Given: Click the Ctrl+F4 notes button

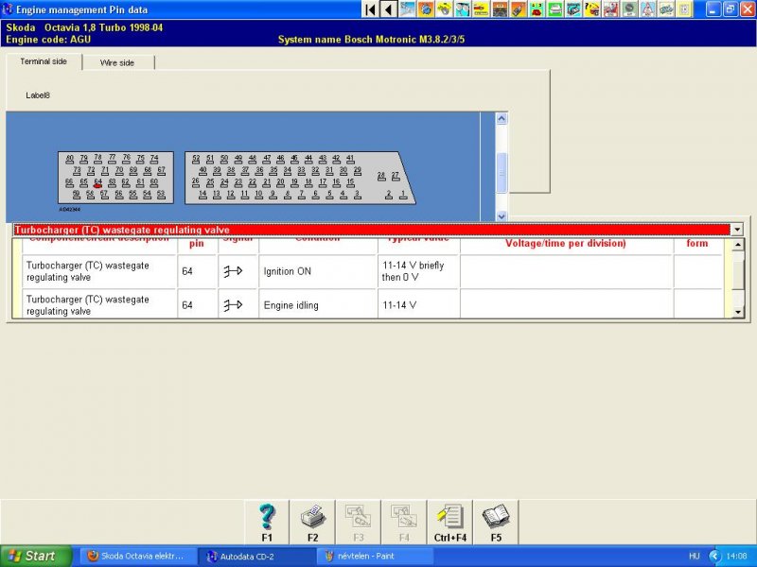Looking at the screenshot, I should (x=450, y=523).
